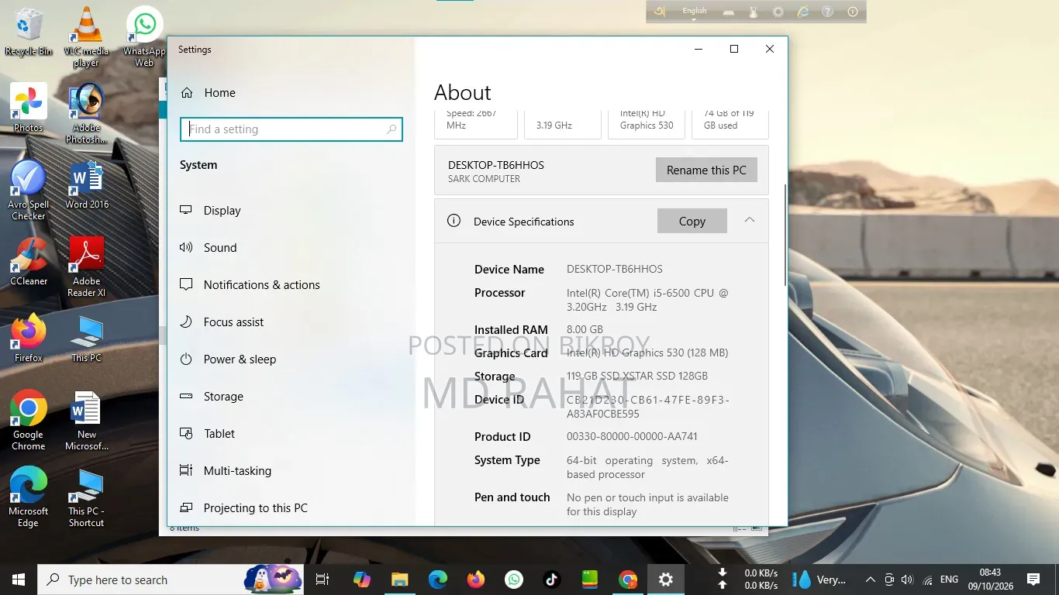Screen dimensions: 1059x595
Task: Select the Word 2016 desktop shortcut
Action: (x=86, y=184)
